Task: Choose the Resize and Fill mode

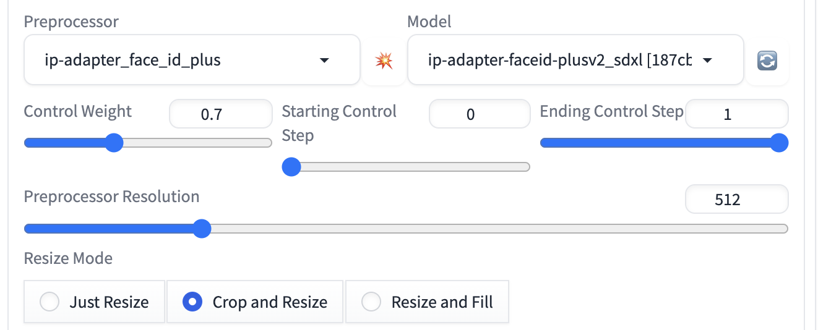Action: (427, 302)
